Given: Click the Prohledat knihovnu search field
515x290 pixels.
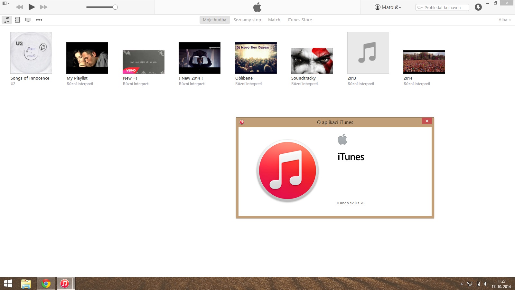Looking at the screenshot, I should [442, 7].
